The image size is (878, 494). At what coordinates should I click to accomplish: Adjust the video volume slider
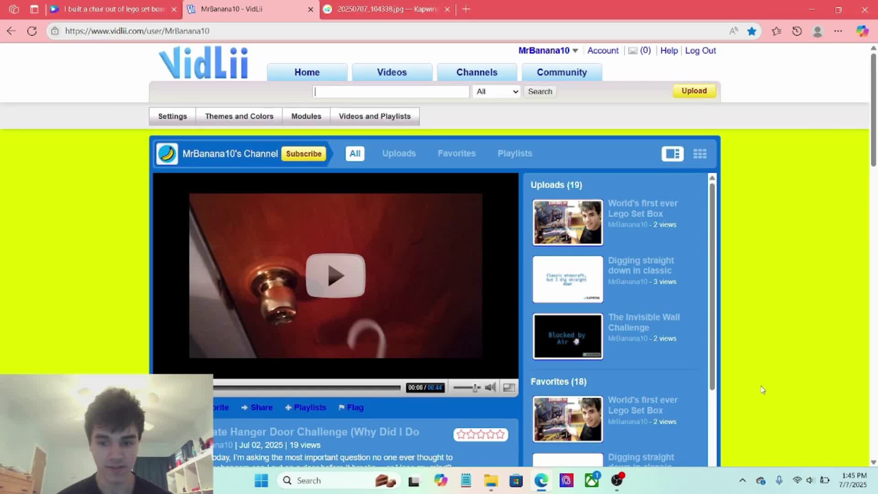[x=467, y=387]
